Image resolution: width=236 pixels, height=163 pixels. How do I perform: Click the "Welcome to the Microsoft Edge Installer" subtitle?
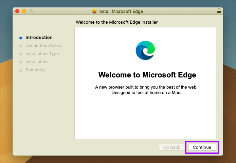pos(117,22)
